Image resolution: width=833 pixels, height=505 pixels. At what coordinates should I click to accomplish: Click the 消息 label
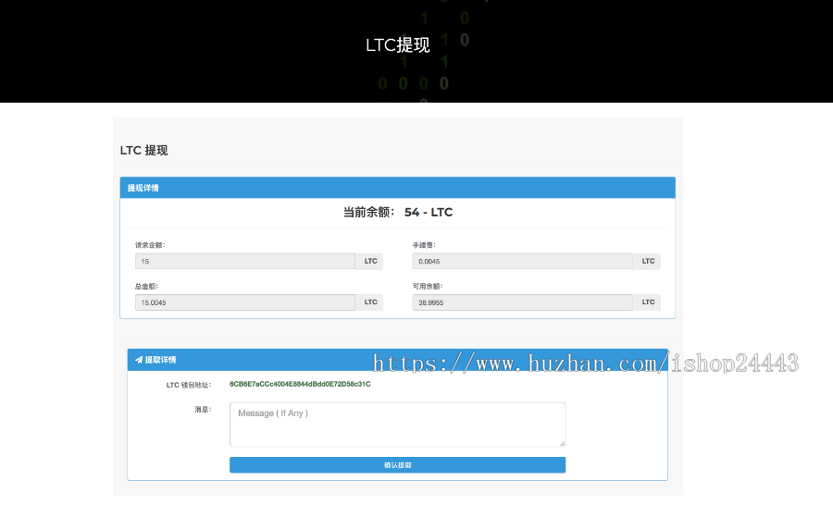(203, 410)
